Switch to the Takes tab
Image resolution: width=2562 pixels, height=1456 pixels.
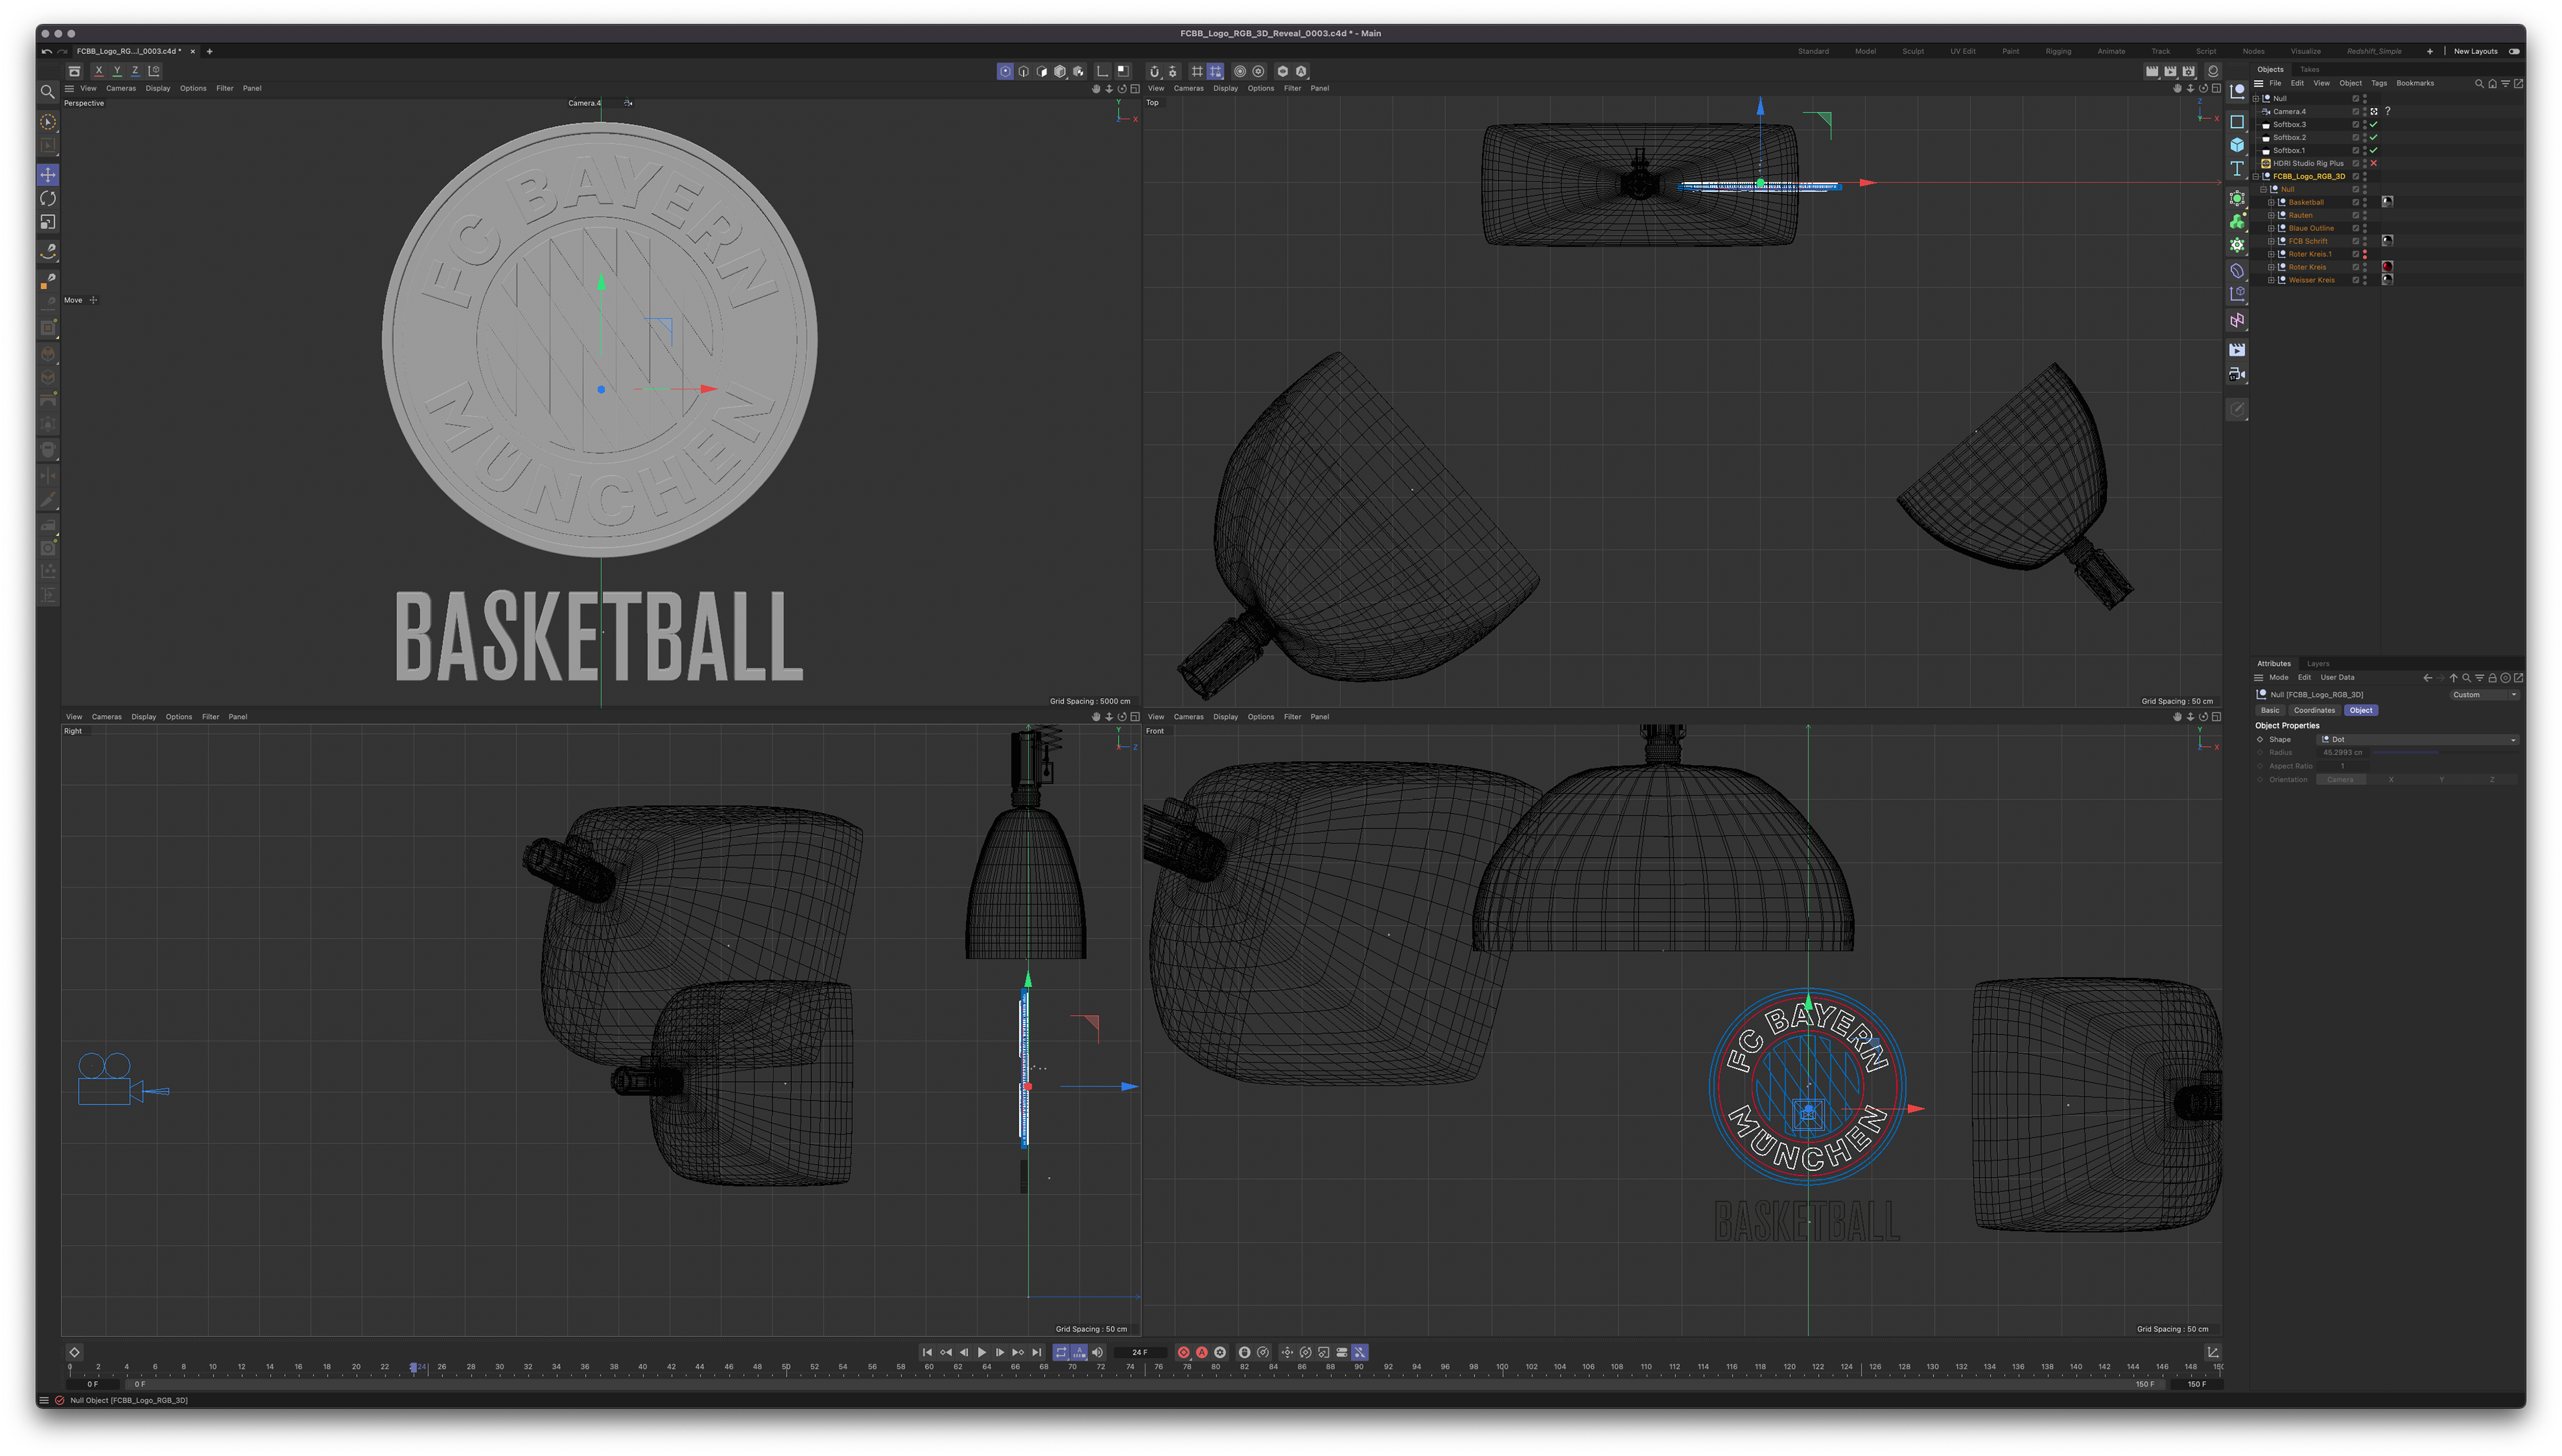[x=2309, y=69]
